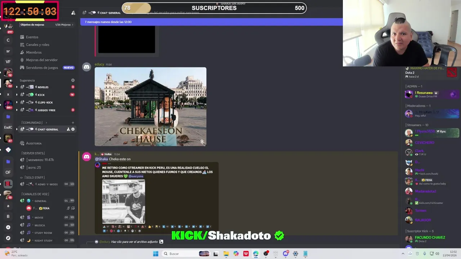Open Windows Start menu
Screen dimensions: 461x259
pos(156,254)
